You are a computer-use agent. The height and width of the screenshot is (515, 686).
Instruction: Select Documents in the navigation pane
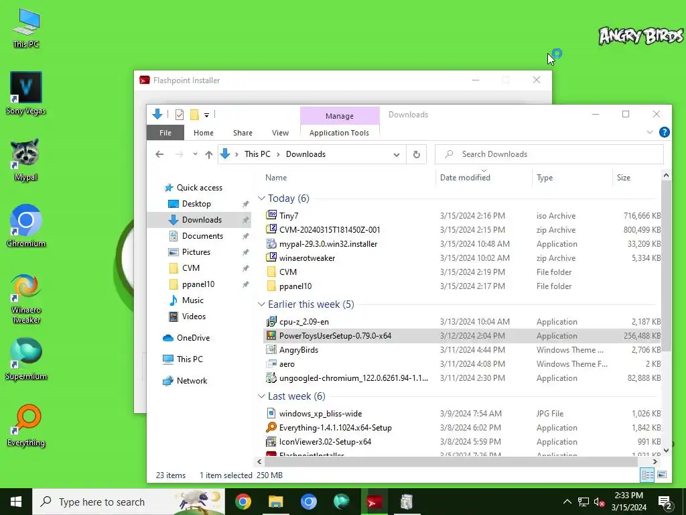tap(202, 236)
